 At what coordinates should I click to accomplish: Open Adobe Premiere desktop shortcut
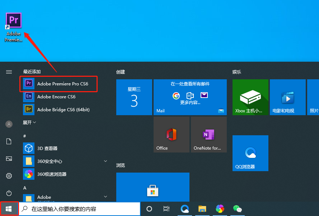coord(13,27)
